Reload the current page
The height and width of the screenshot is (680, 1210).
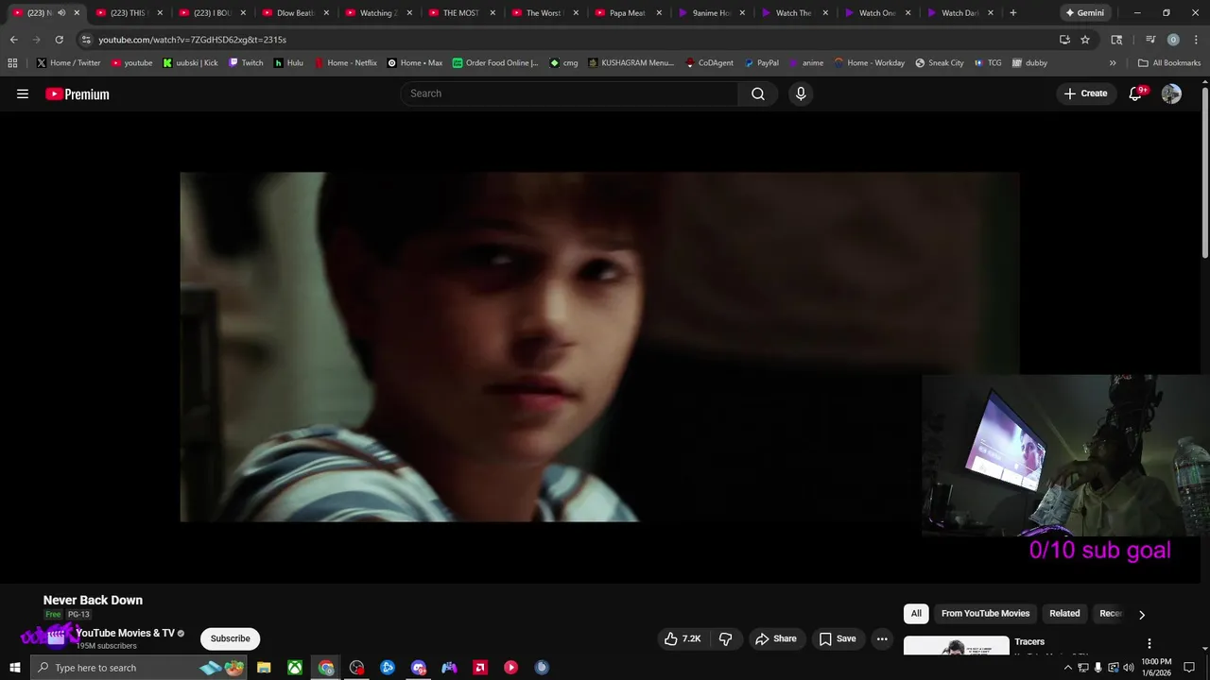click(59, 40)
